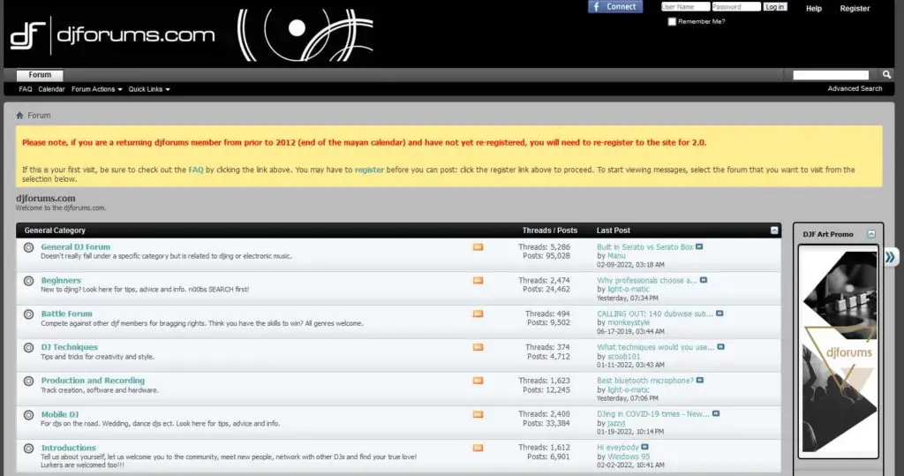Open RSS feed for Introductions forum
The height and width of the screenshot is (476, 904).
(x=478, y=448)
